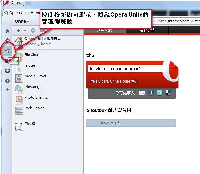
Task: Share on Delicious icon
Action: (168, 93)
